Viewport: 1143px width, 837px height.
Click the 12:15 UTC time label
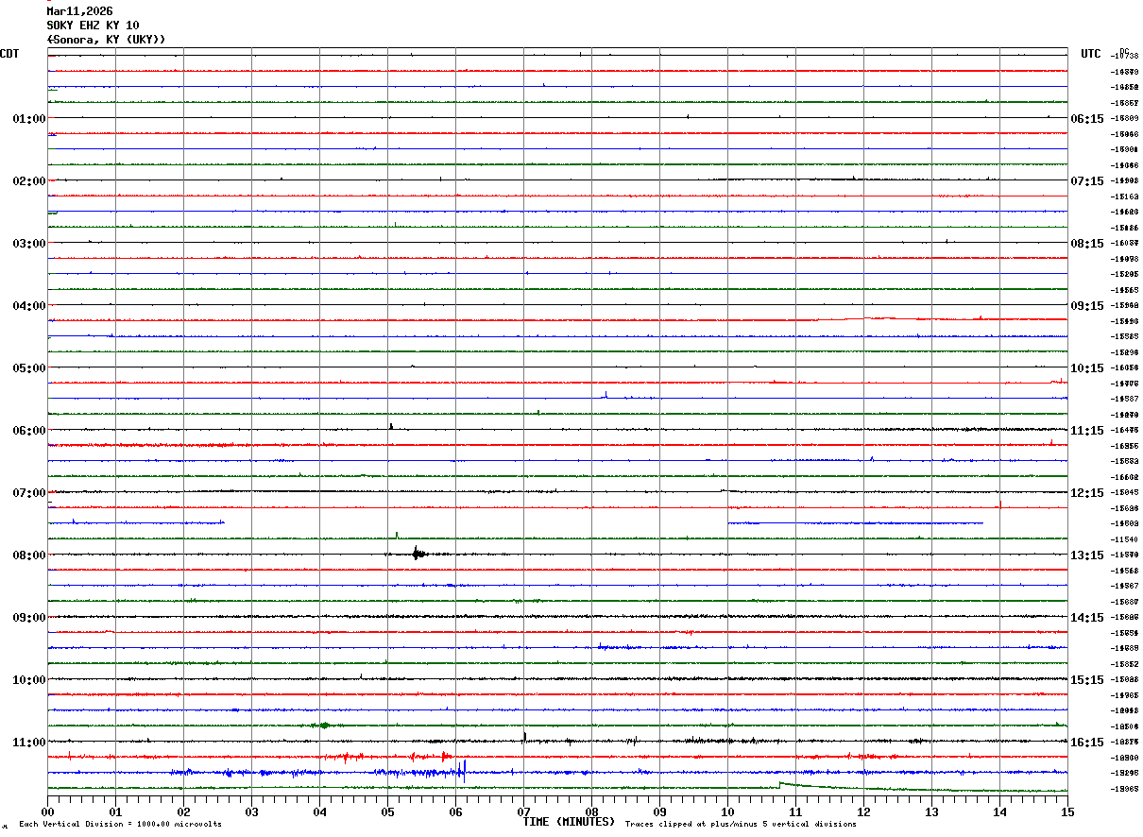(x=1086, y=492)
